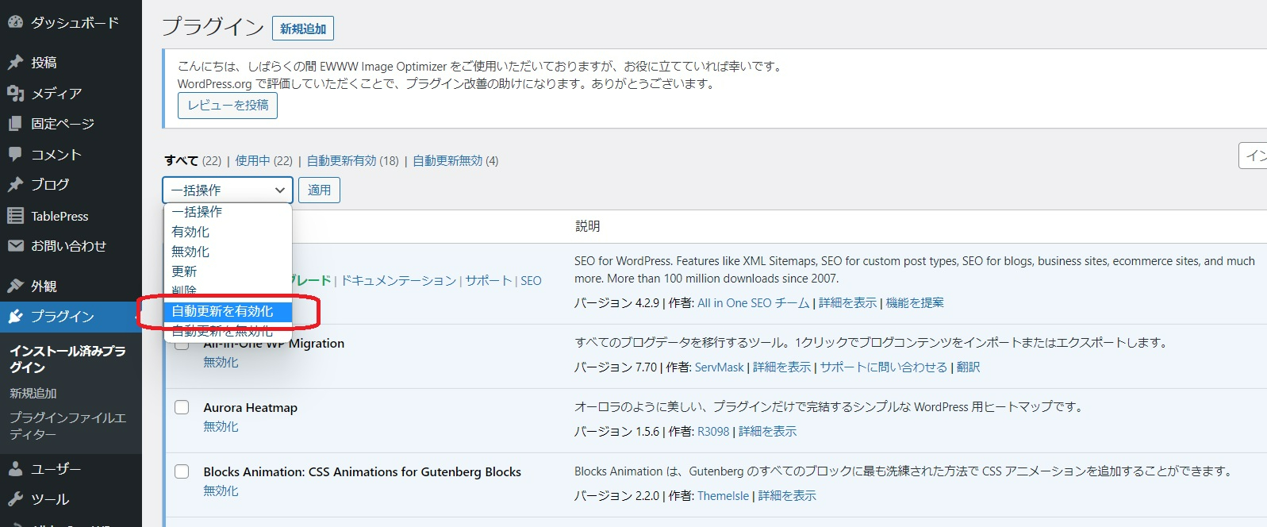Viewport: 1267px width, 527px height.
Task: Click the speech bubble icon beside コメント
Action: (15, 154)
